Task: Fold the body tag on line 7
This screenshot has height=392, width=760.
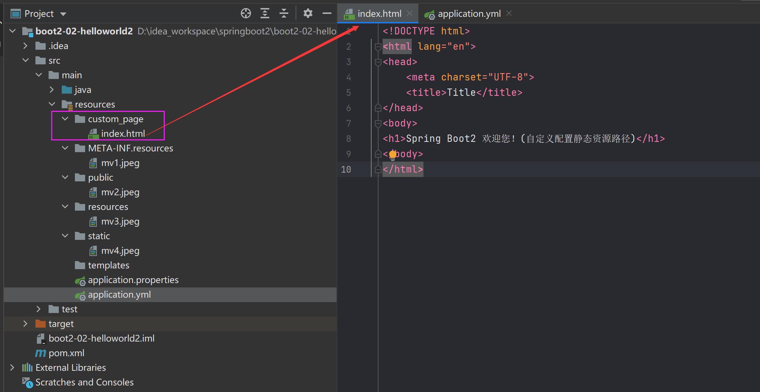Action: [378, 124]
